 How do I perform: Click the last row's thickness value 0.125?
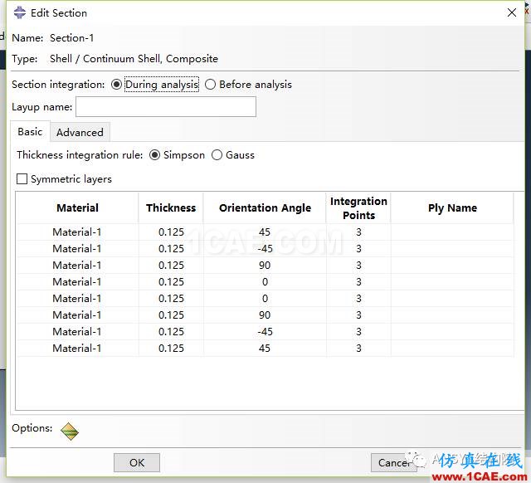[x=171, y=349]
